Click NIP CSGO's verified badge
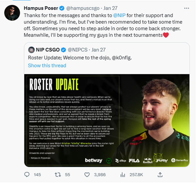This screenshot has width=196, height=183. (x=63, y=50)
